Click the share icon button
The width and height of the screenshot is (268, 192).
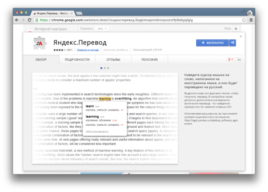click(x=233, y=43)
